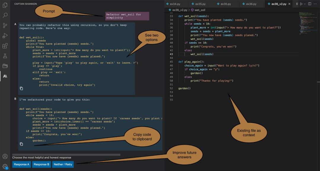Open the wet_soil symbol breadcrumb
The image size is (320, 171).
tap(198, 10)
